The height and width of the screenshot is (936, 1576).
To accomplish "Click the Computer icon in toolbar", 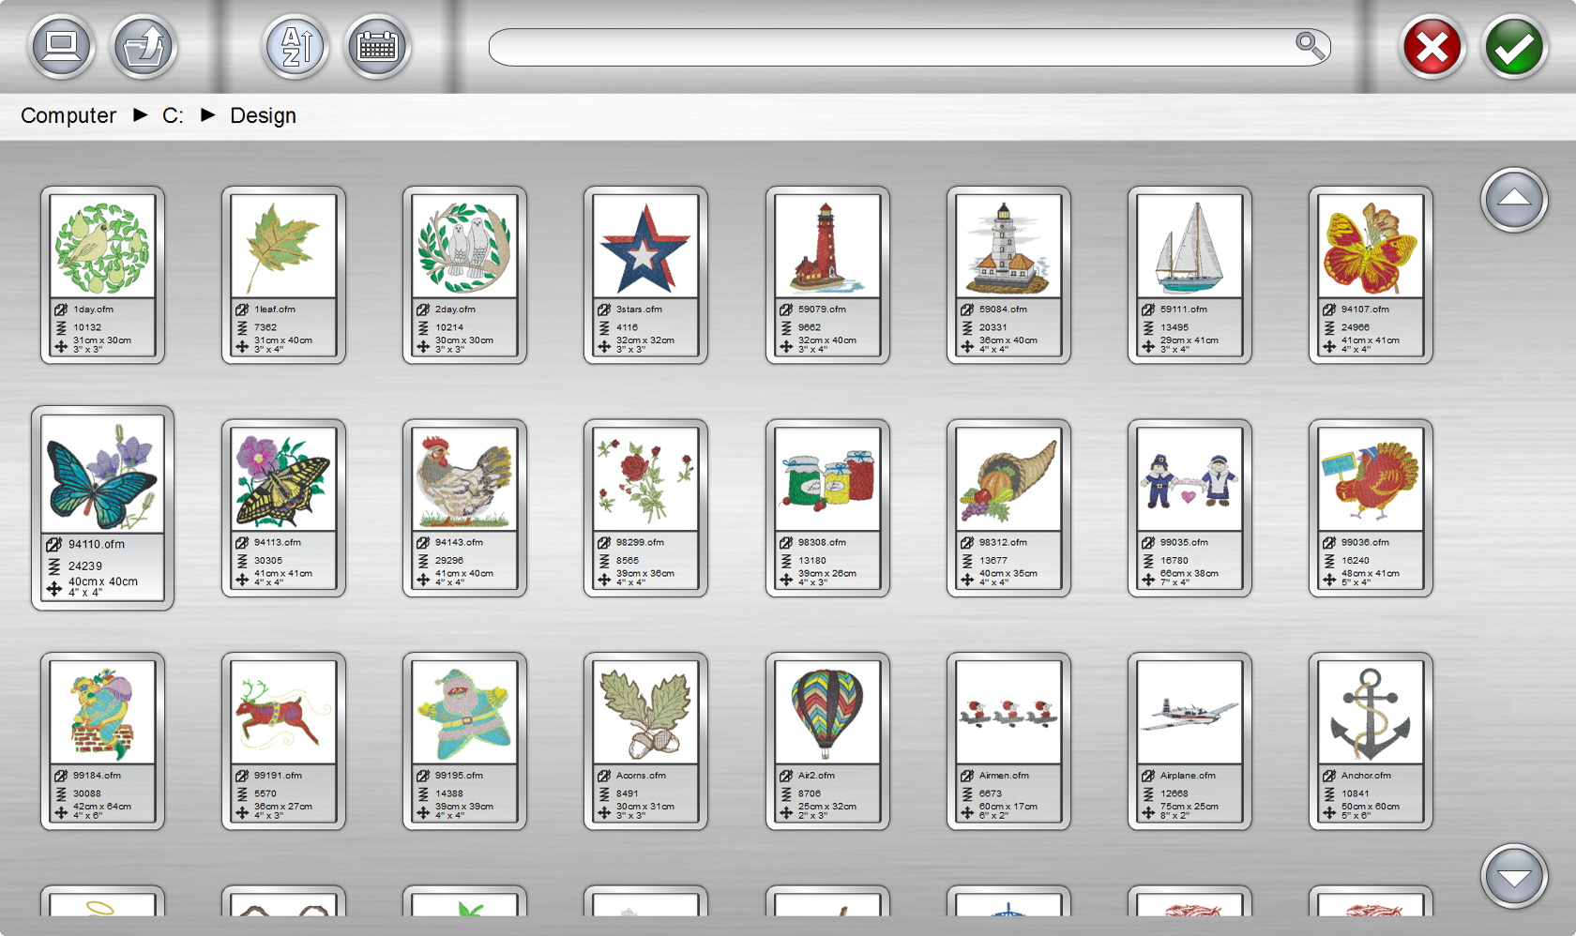I will click(62, 47).
